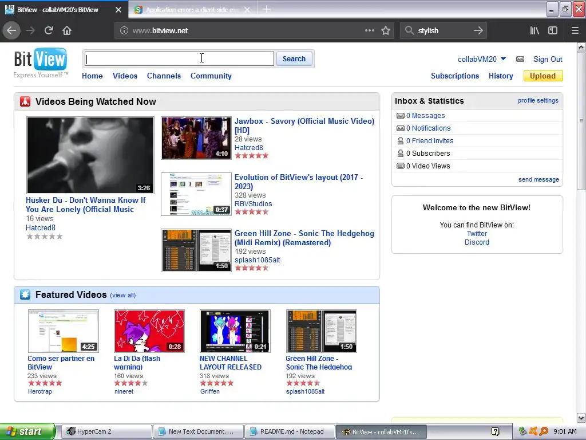The image size is (586, 440).
Task: Toggle the sidebar view icon
Action: point(553,30)
